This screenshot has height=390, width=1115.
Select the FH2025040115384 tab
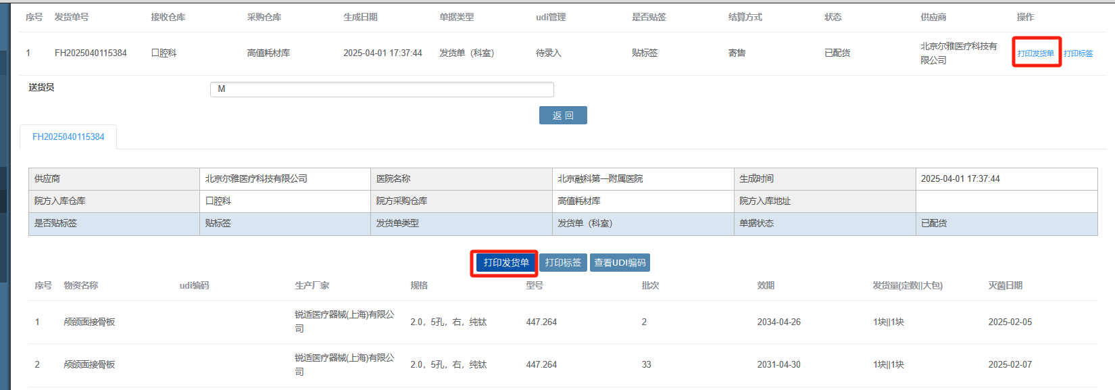[68, 137]
